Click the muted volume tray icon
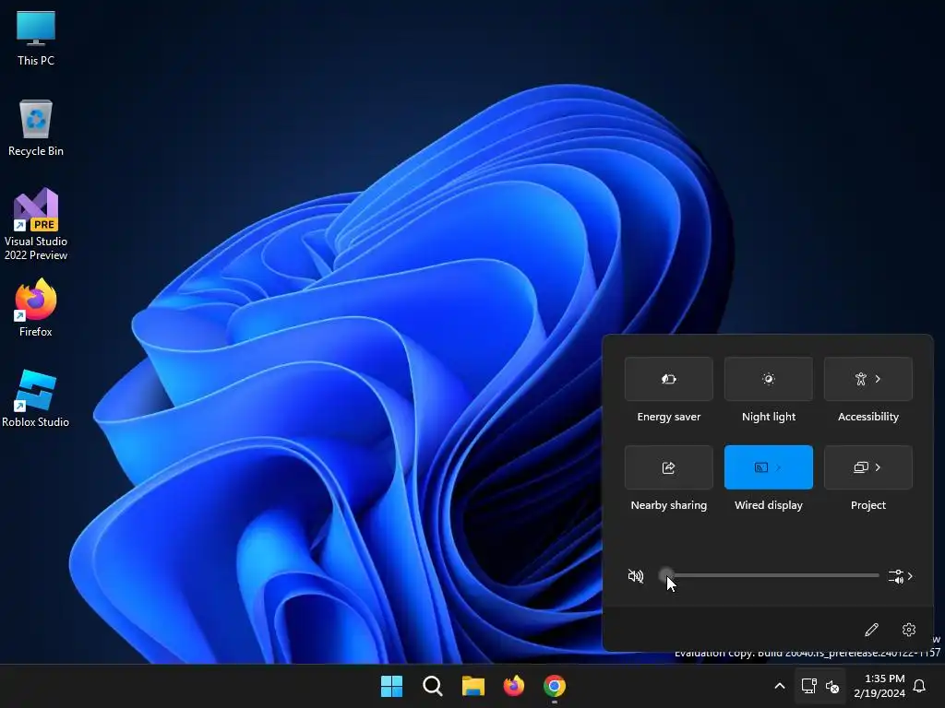Image resolution: width=945 pixels, height=708 pixels. click(832, 686)
